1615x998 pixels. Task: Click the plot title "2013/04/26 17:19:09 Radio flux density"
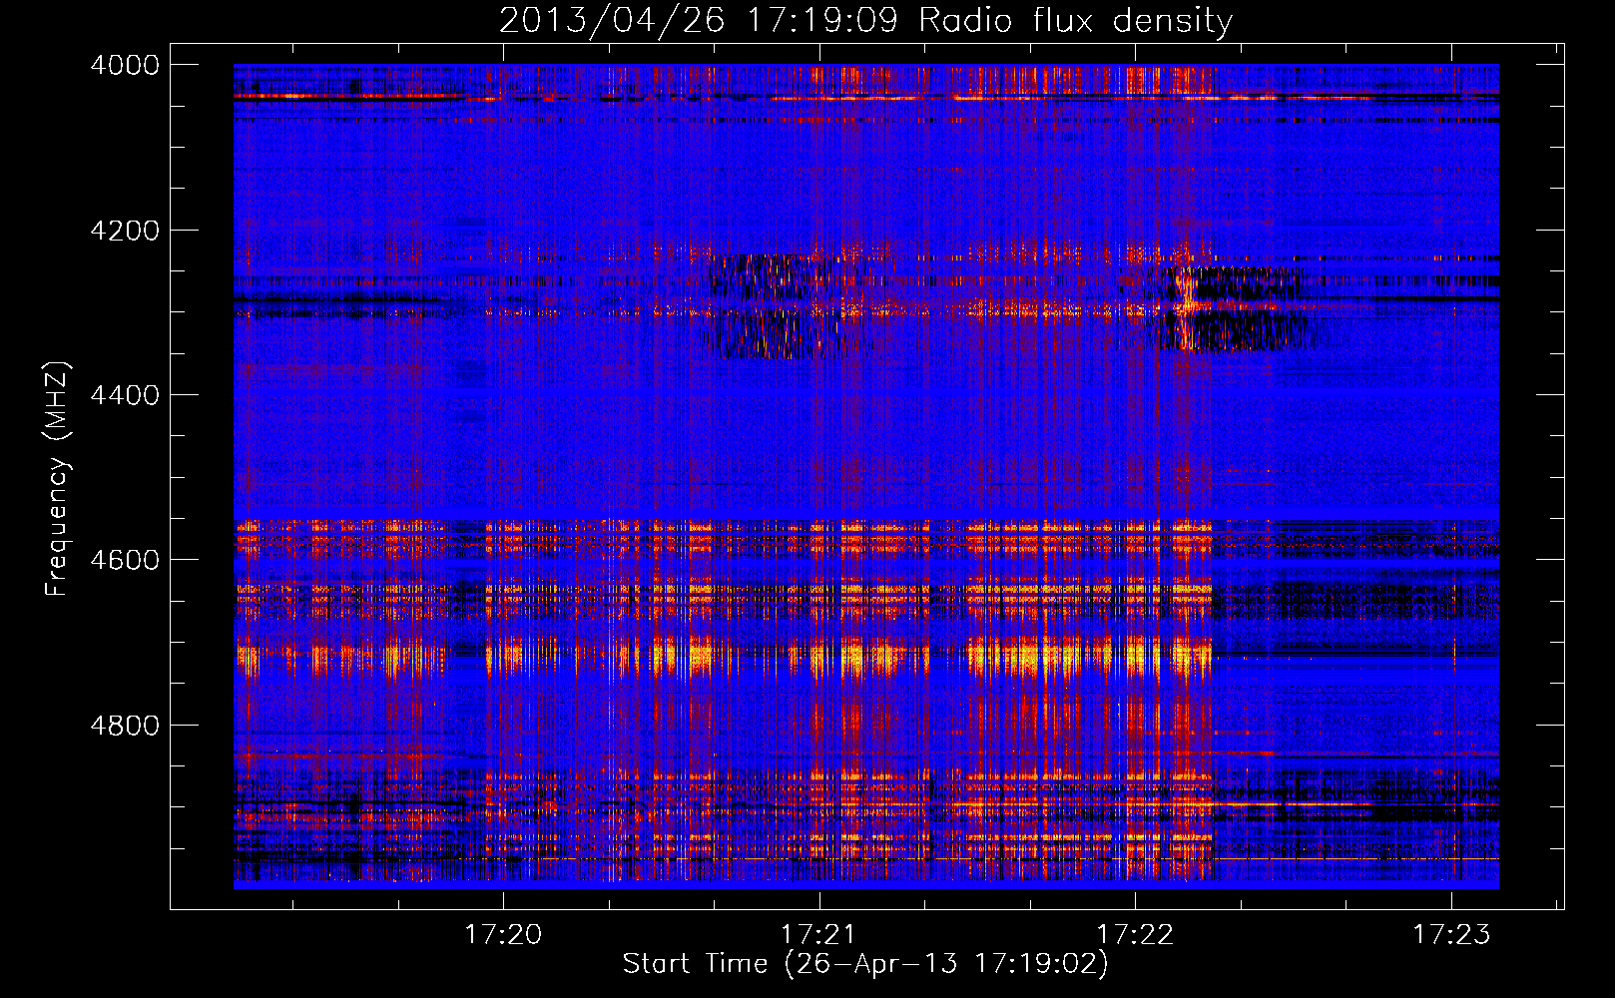point(865,21)
